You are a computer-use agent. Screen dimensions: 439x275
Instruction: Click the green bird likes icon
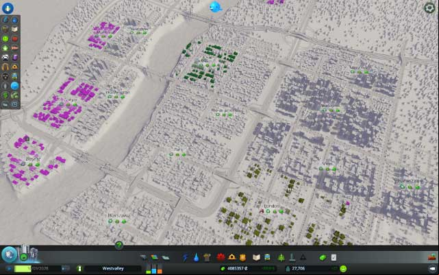point(24,256)
